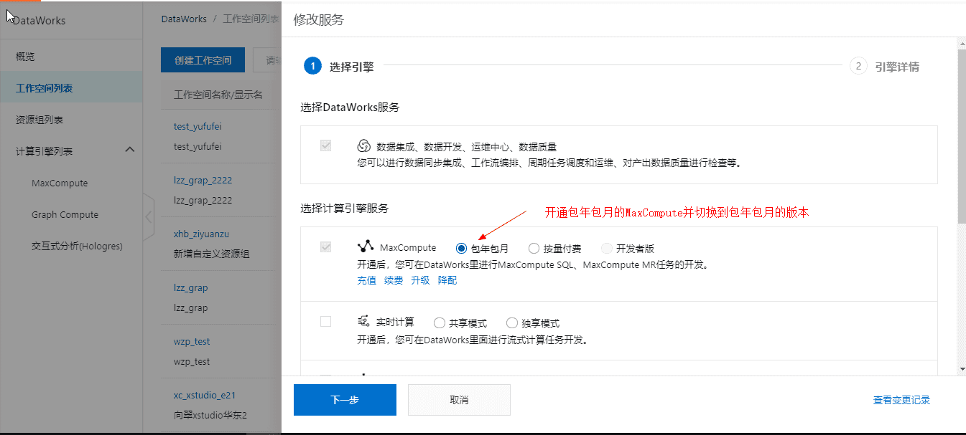Open the xhb_ziyuanzu workspace link
The image size is (966, 435).
click(x=201, y=234)
